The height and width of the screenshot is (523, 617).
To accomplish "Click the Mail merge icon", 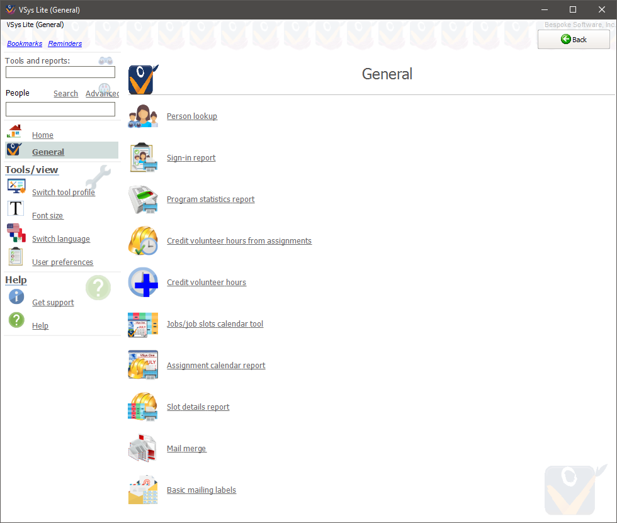I will pyautogui.click(x=143, y=449).
